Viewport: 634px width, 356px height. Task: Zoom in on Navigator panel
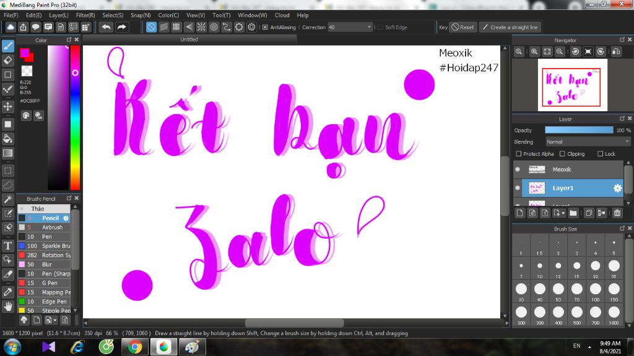coord(534,52)
